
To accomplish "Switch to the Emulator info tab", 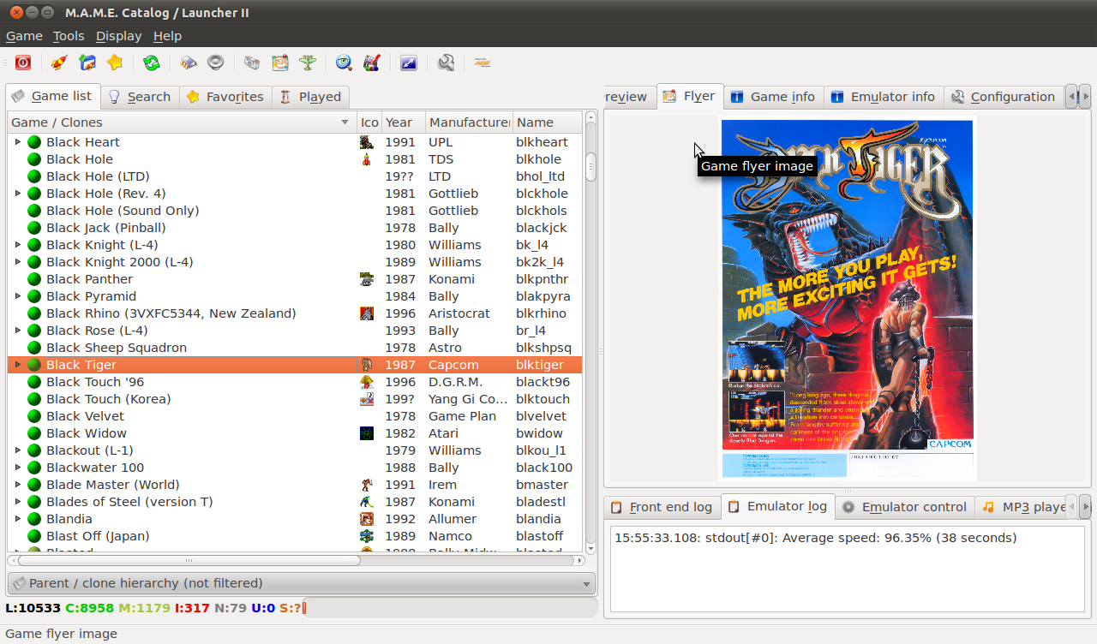I will pos(883,97).
